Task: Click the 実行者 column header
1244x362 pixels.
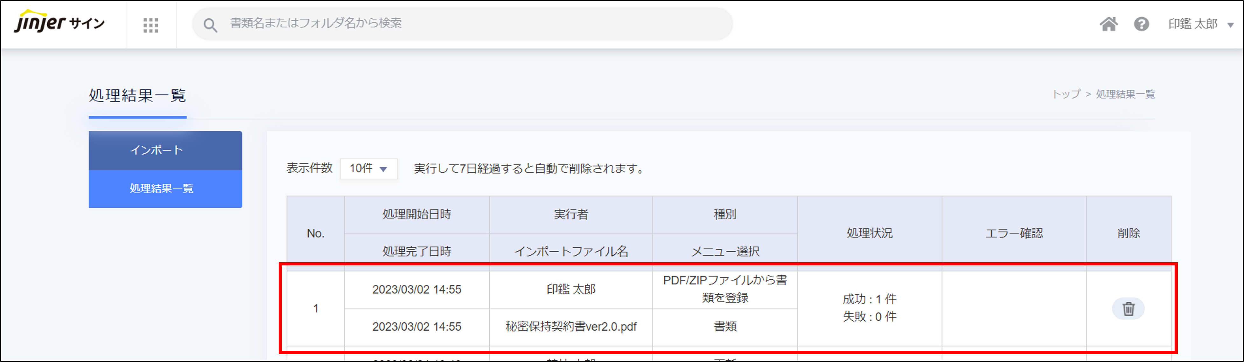Action: tap(571, 215)
